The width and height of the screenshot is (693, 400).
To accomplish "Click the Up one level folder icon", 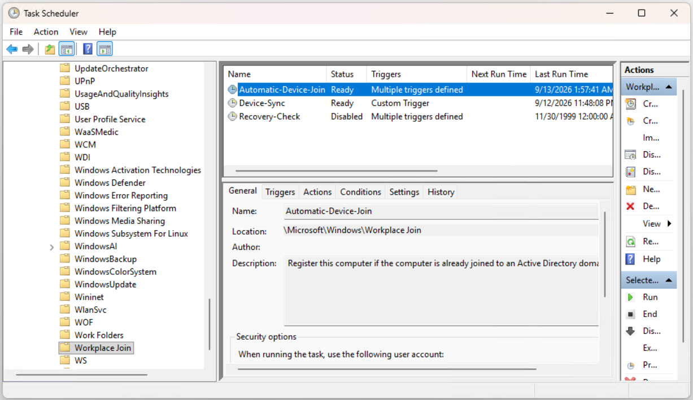I will tap(50, 49).
